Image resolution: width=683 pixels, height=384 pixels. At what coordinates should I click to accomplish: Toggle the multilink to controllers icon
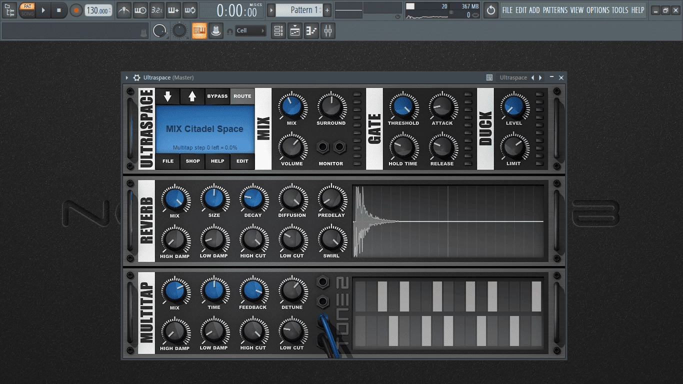click(215, 31)
